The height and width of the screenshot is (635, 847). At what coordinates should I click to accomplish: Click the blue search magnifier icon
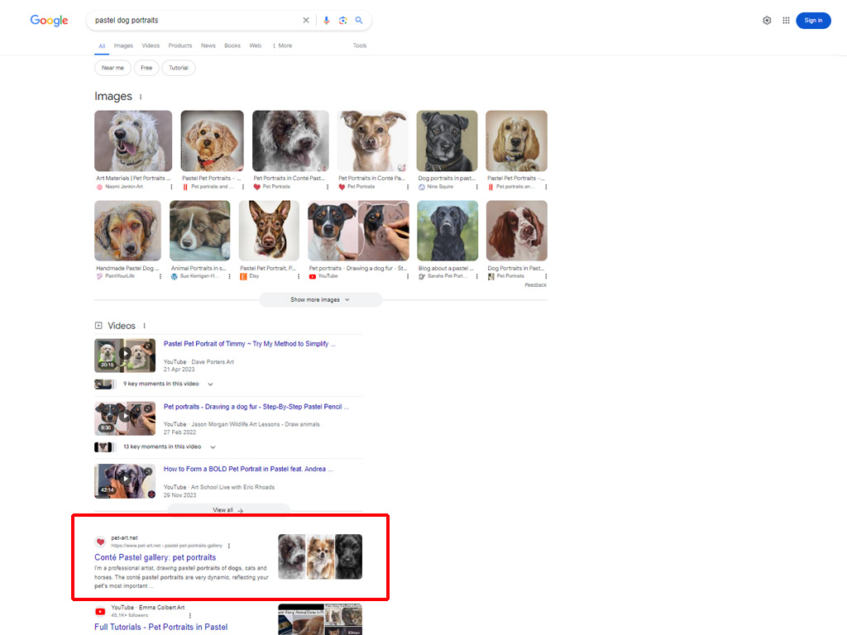tap(359, 21)
